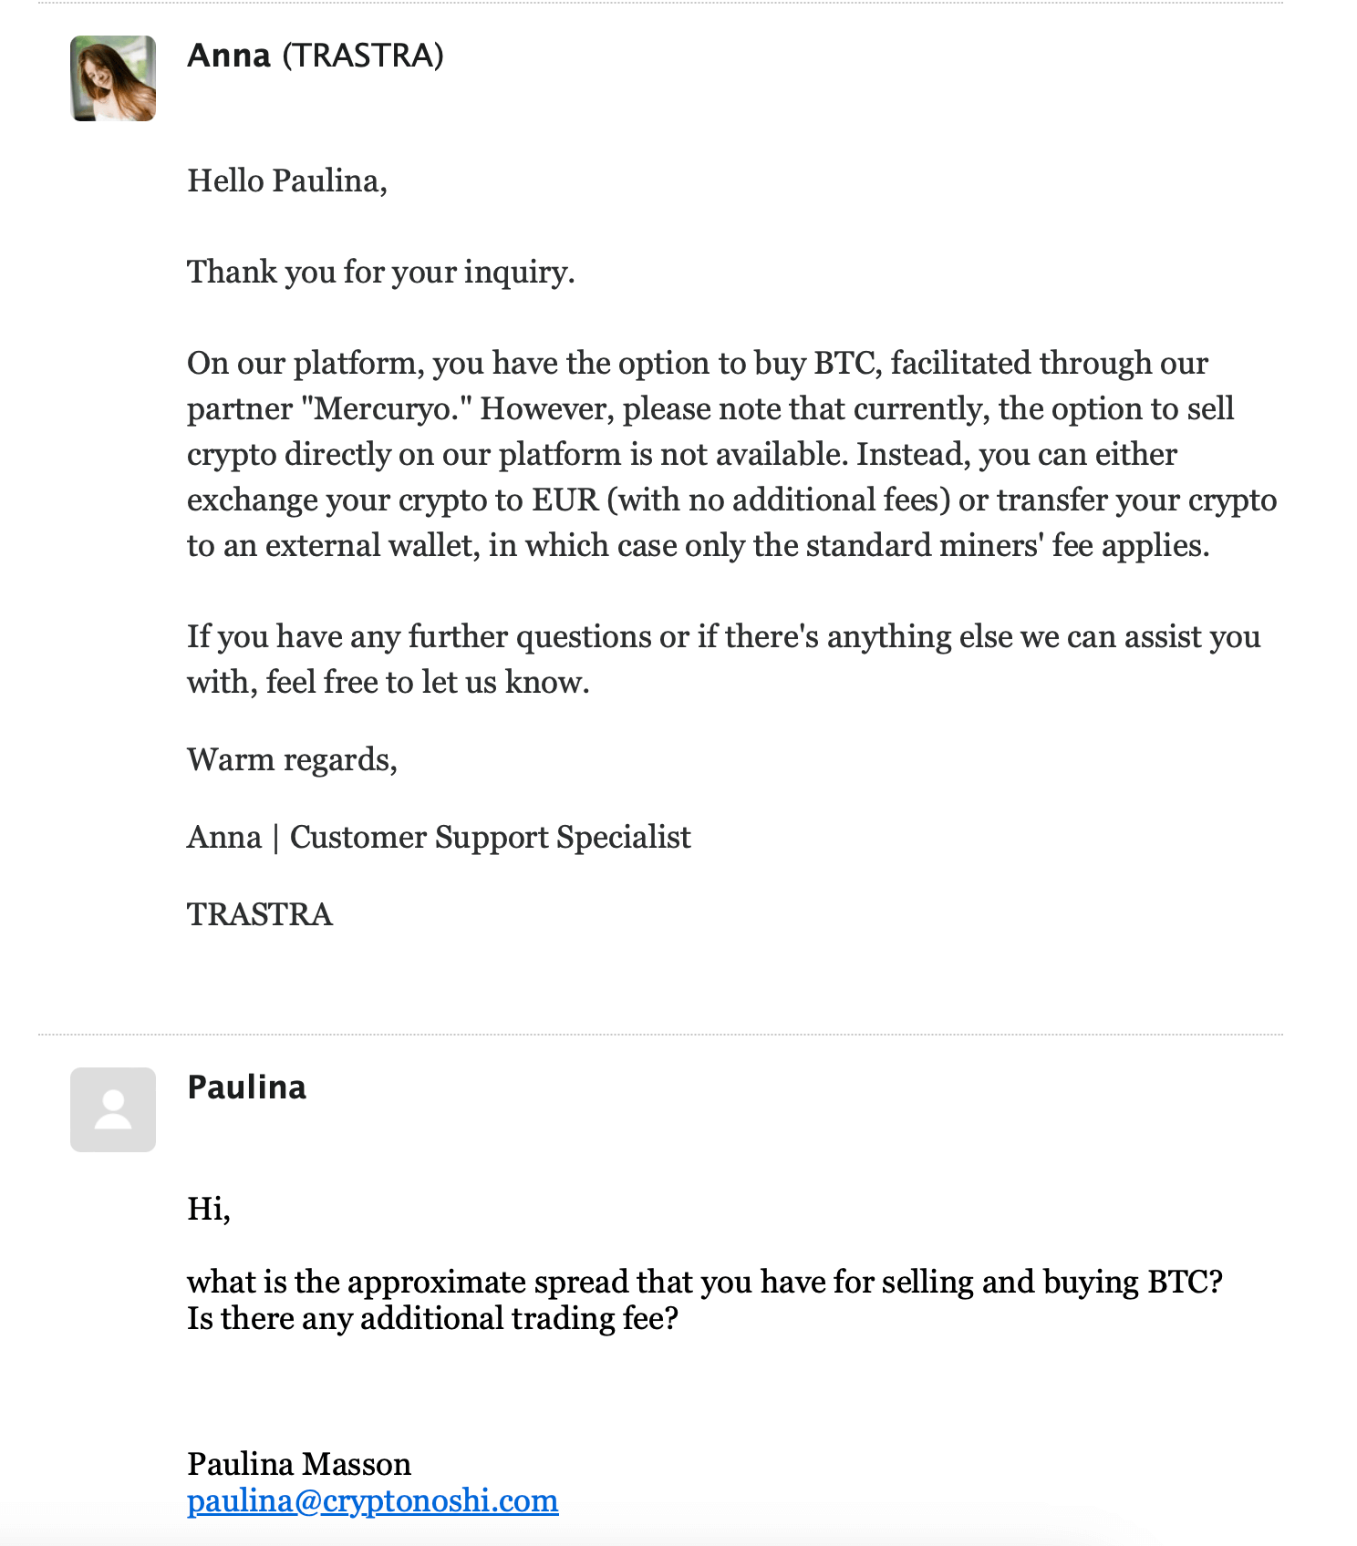Screen dimensions: 1357x1546
Task: Click the TRASTRA company signature text
Action: point(260,914)
